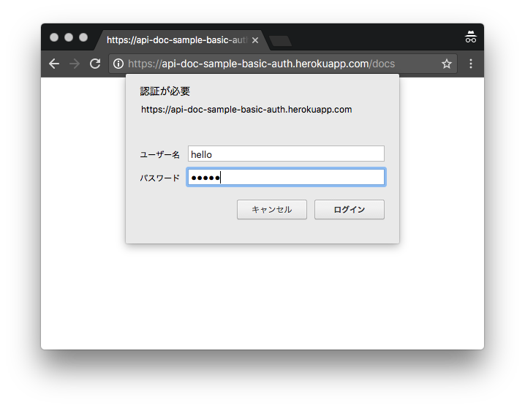Click the 認証が必要 dialog title
This screenshot has height=408, width=525.
tap(165, 91)
